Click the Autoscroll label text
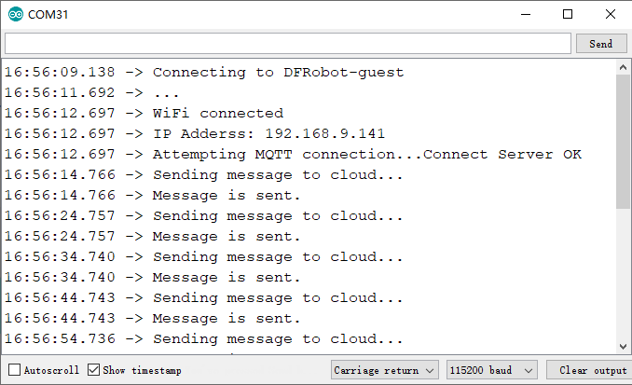Image resolution: width=632 pixels, height=385 pixels. pos(51,370)
